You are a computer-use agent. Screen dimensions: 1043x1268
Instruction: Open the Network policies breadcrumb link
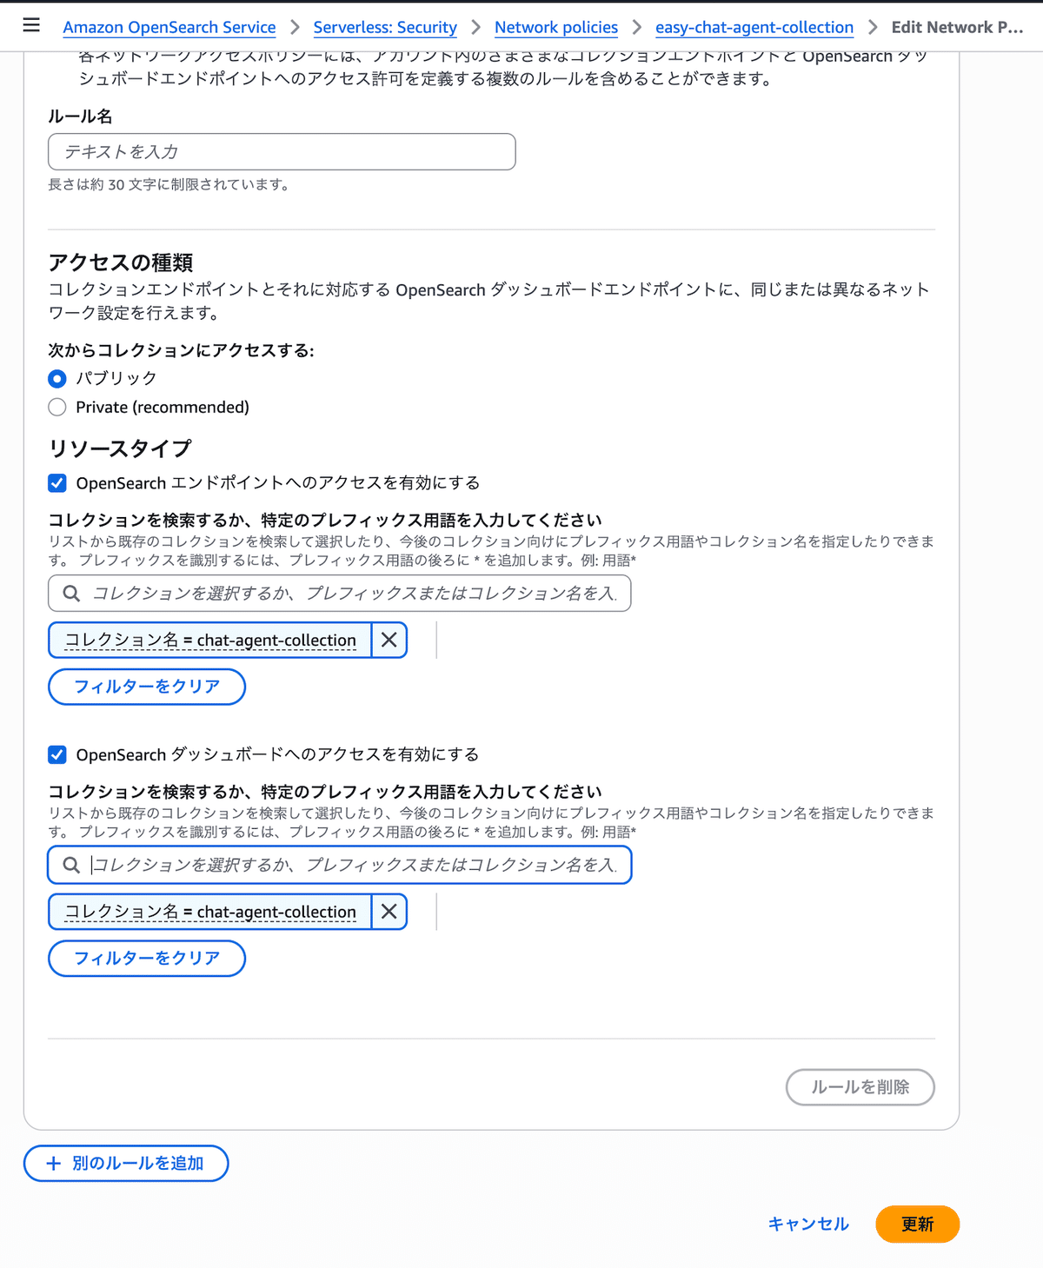pos(555,27)
